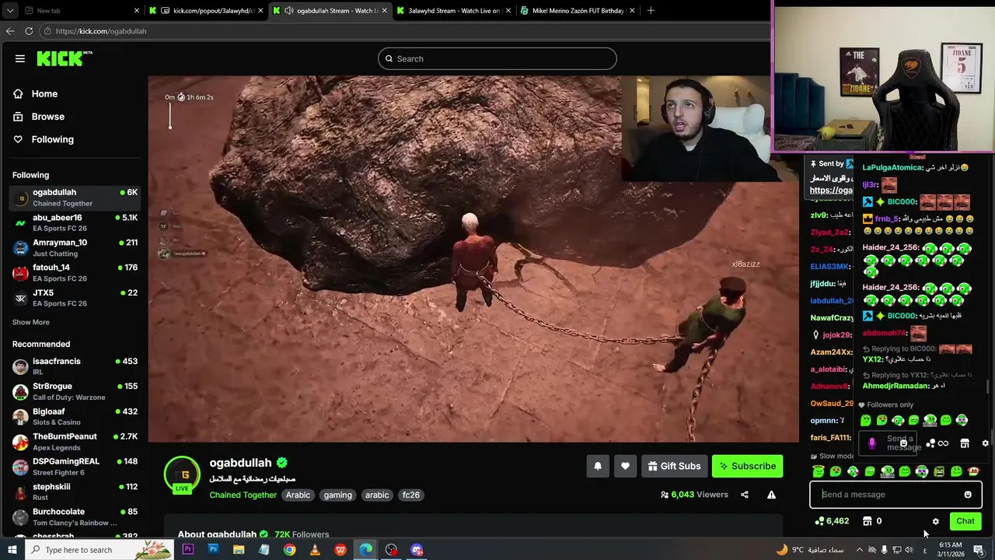Open fatouh_14 channel in Following list
Viewport: 995px width, 560px height.
tap(75, 272)
